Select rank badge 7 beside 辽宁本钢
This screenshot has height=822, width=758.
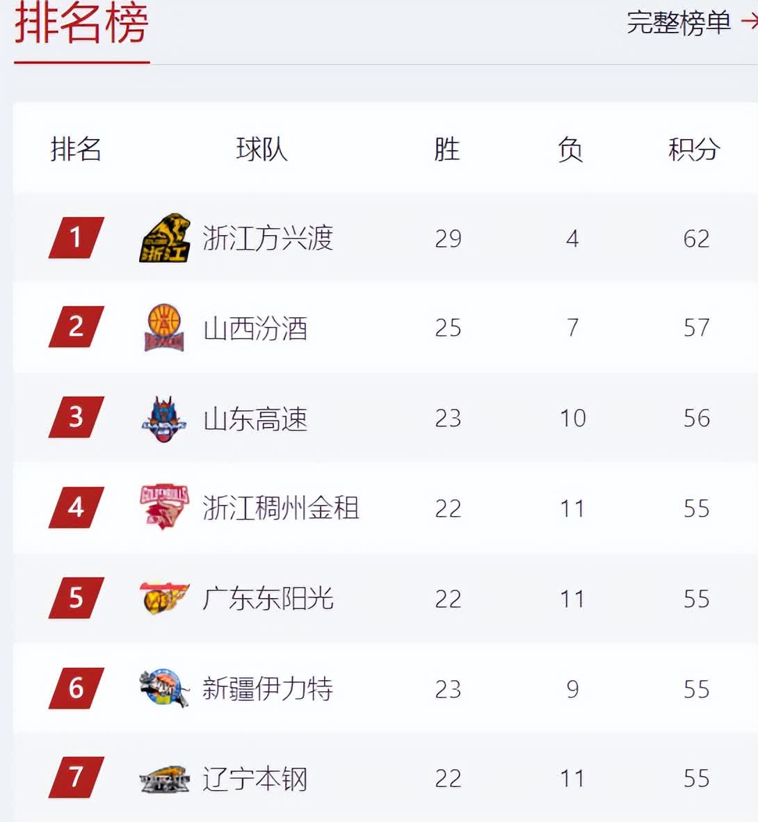pos(75,777)
